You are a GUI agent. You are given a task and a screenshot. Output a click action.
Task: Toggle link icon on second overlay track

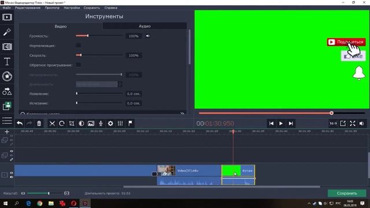point(12,159)
